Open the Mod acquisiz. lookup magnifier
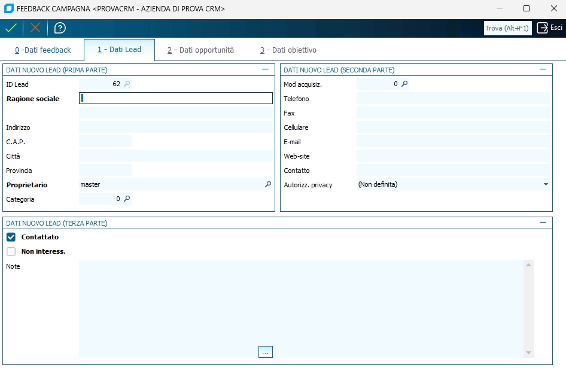 tap(404, 84)
